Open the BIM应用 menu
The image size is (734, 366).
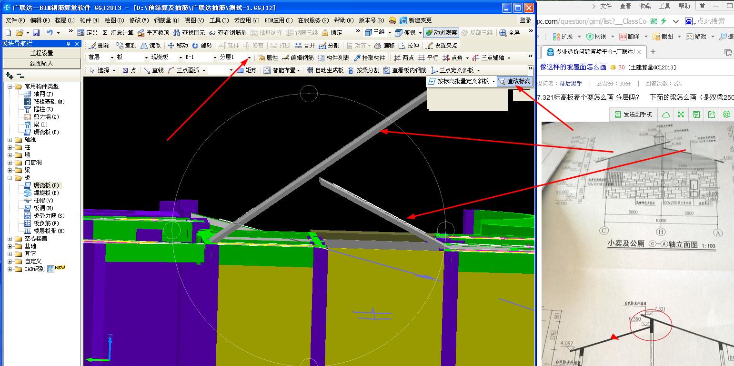279,20
